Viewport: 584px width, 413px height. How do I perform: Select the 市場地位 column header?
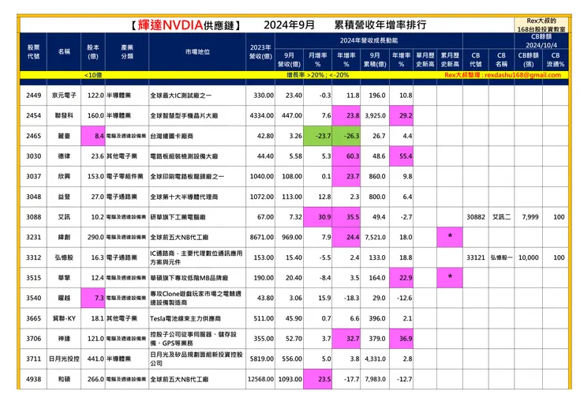point(197,52)
